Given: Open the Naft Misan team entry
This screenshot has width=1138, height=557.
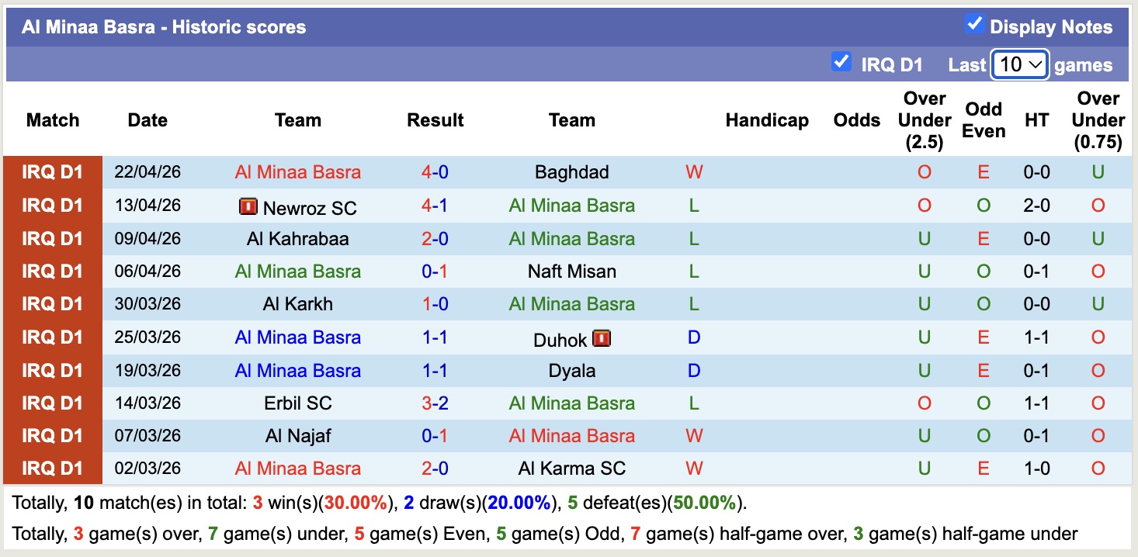Looking at the screenshot, I should [x=572, y=271].
